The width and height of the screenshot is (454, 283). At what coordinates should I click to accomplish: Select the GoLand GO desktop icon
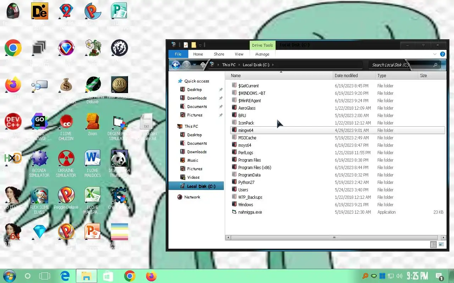[39, 122]
